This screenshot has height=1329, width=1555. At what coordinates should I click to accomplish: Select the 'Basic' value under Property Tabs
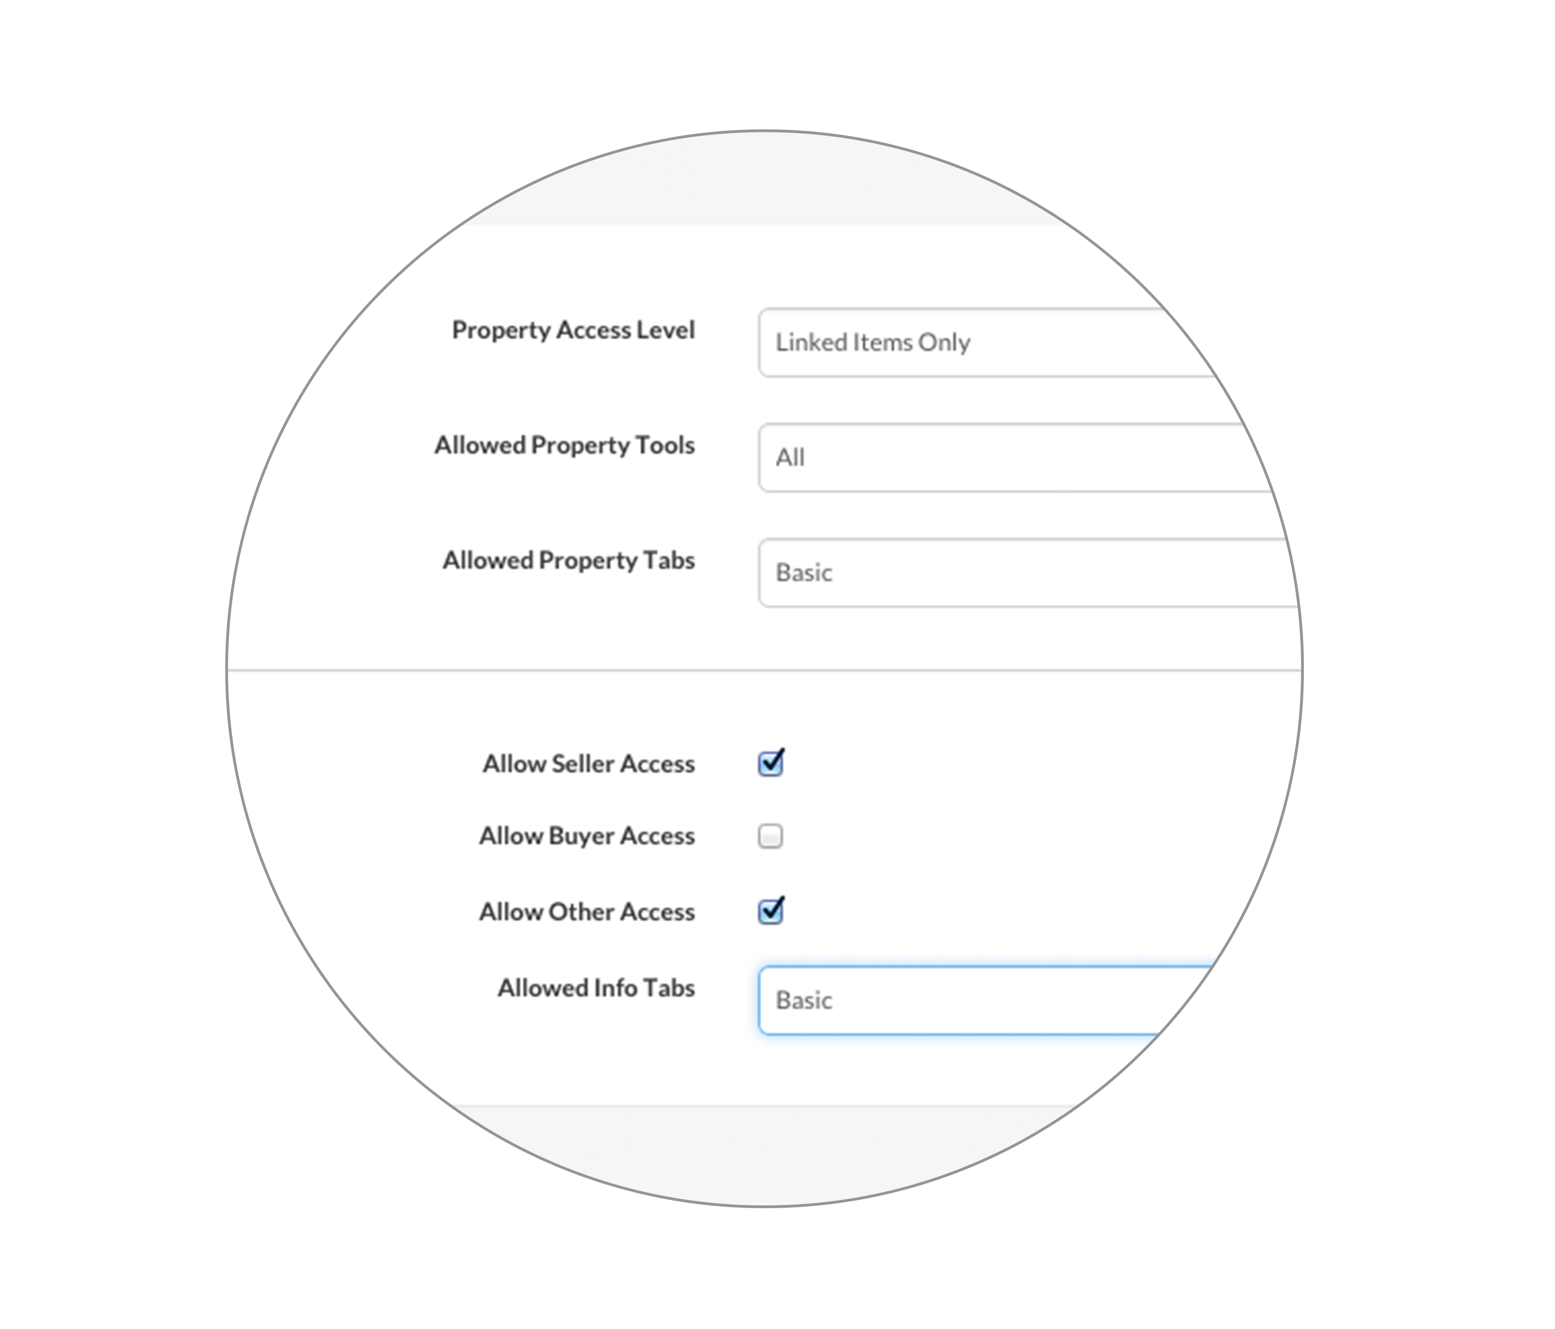(x=804, y=573)
